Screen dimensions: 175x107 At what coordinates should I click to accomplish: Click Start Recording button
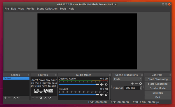tap(158, 84)
